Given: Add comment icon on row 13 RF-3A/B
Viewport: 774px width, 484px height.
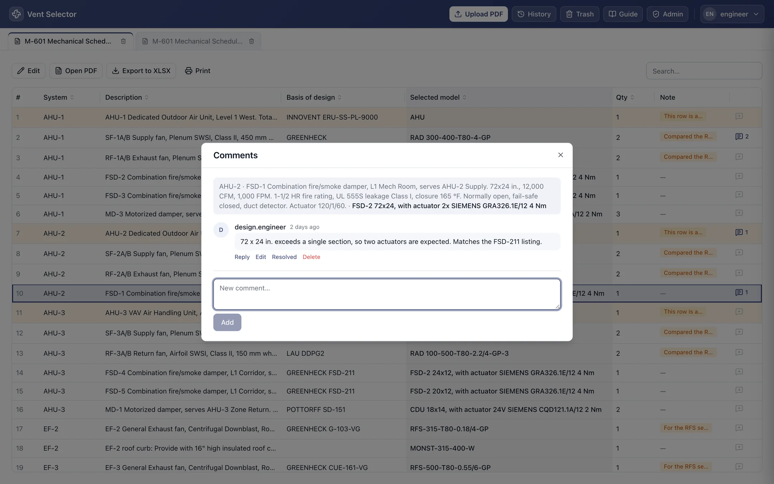Looking at the screenshot, I should [739, 352].
